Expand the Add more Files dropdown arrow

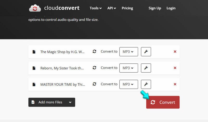click(x=70, y=102)
